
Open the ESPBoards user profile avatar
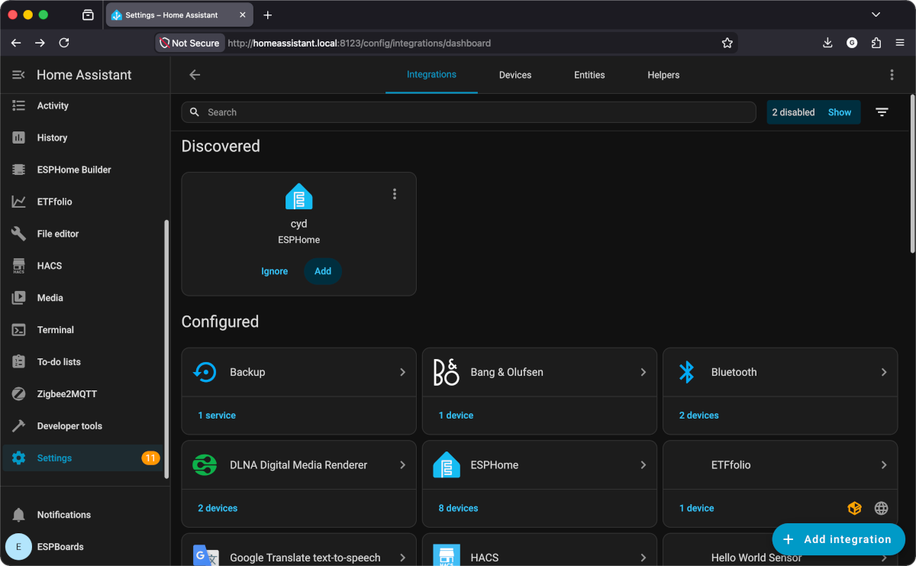tap(19, 547)
